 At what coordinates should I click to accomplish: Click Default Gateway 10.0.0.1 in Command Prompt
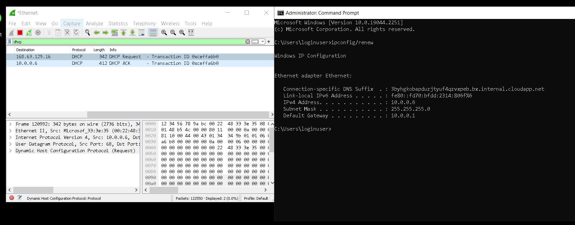pos(403,116)
